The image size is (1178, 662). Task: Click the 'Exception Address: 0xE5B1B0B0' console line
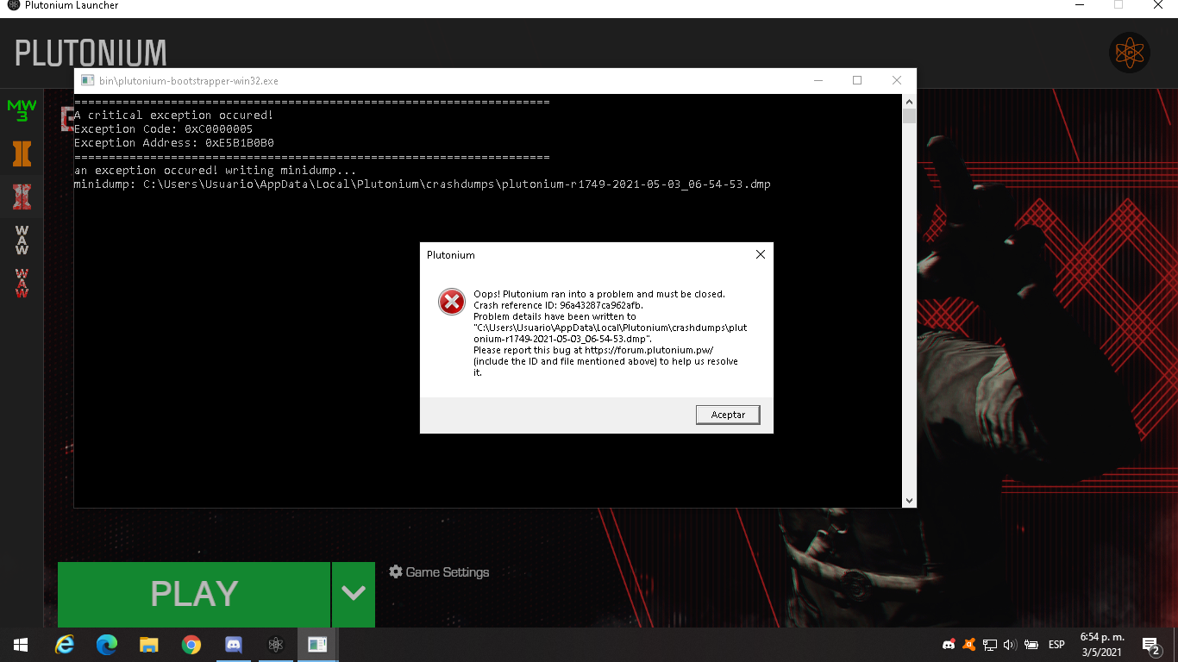point(174,142)
